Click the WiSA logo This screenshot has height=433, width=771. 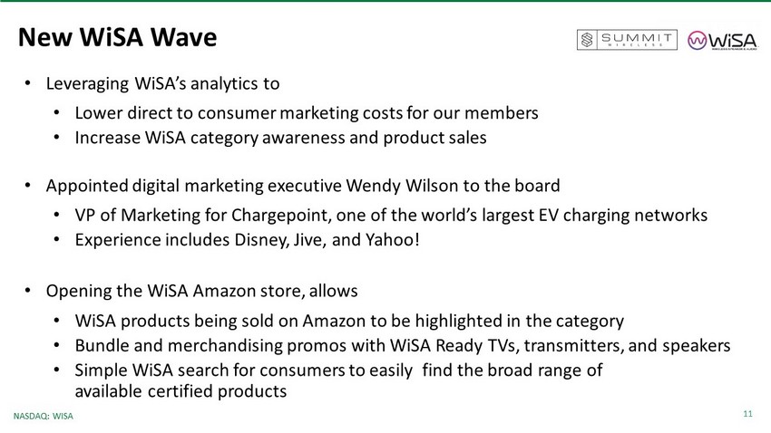pyautogui.click(x=723, y=40)
